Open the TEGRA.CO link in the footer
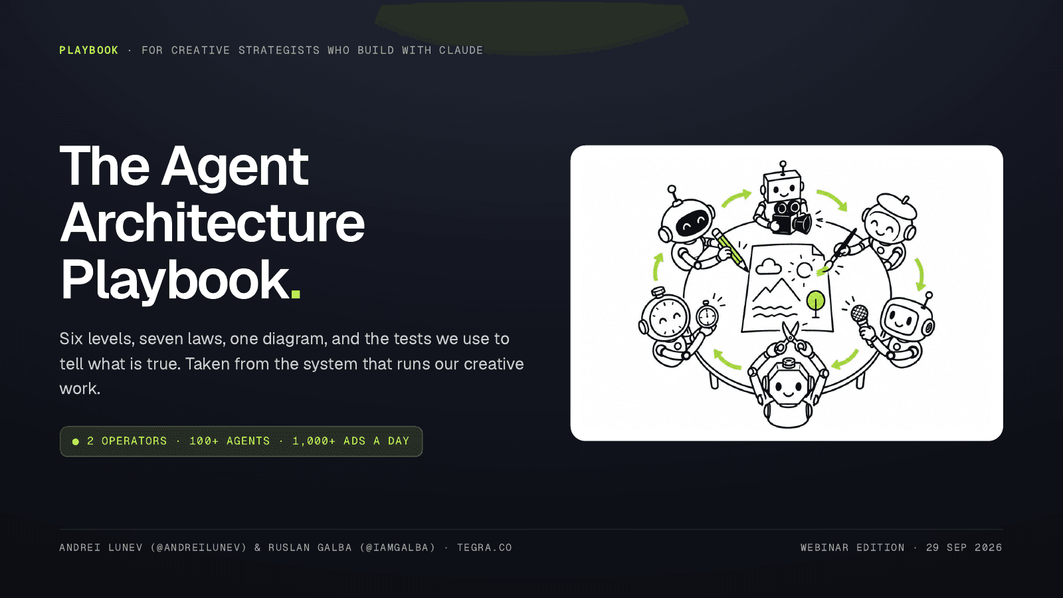Image resolution: width=1063 pixels, height=598 pixels. [x=484, y=548]
